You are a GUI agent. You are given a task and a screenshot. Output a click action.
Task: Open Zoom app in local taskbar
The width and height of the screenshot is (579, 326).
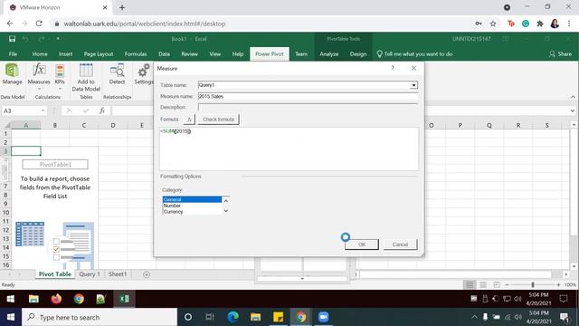pyautogui.click(x=324, y=317)
